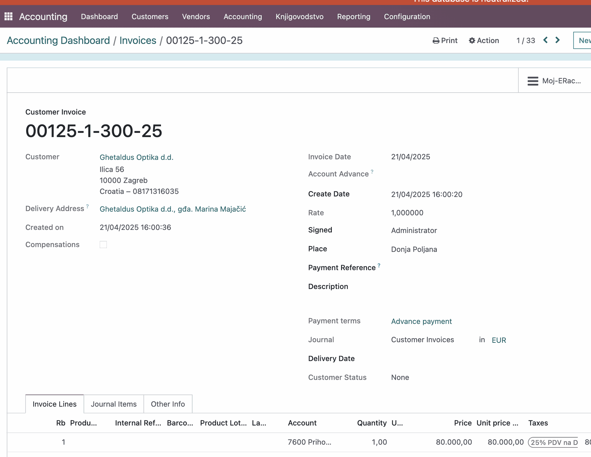Switch to the Other Info tab
Viewport: 591px width, 457px height.
[168, 404]
